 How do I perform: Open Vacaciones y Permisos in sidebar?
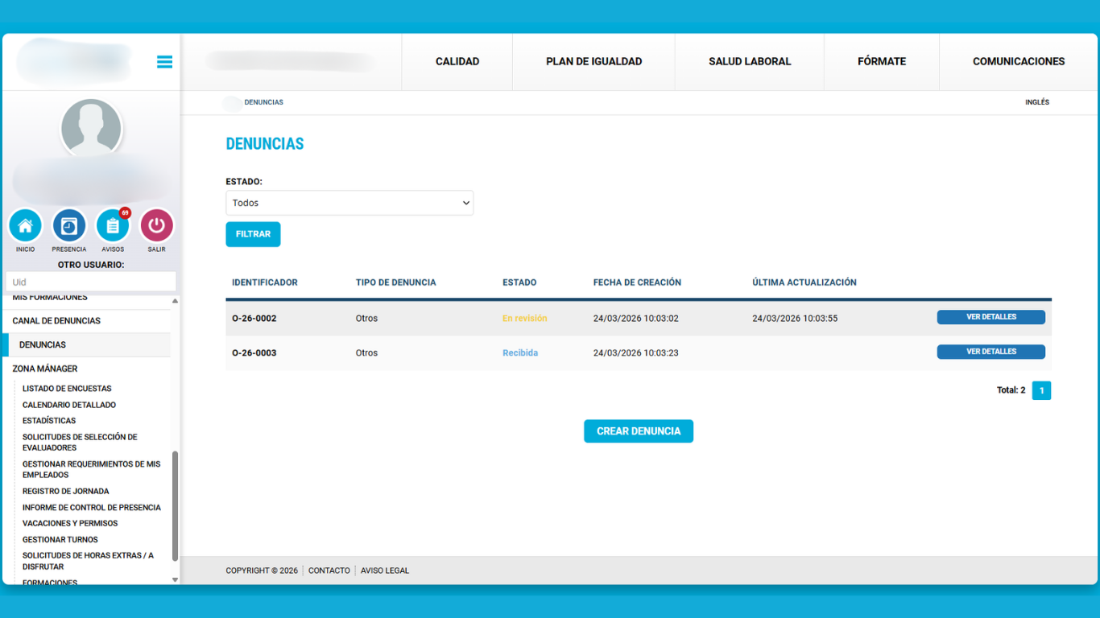pyautogui.click(x=70, y=523)
